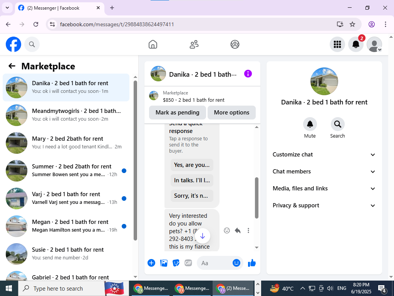The width and height of the screenshot is (394, 296).
Task: Expand the Media, files and links section
Action: pyautogui.click(x=324, y=188)
